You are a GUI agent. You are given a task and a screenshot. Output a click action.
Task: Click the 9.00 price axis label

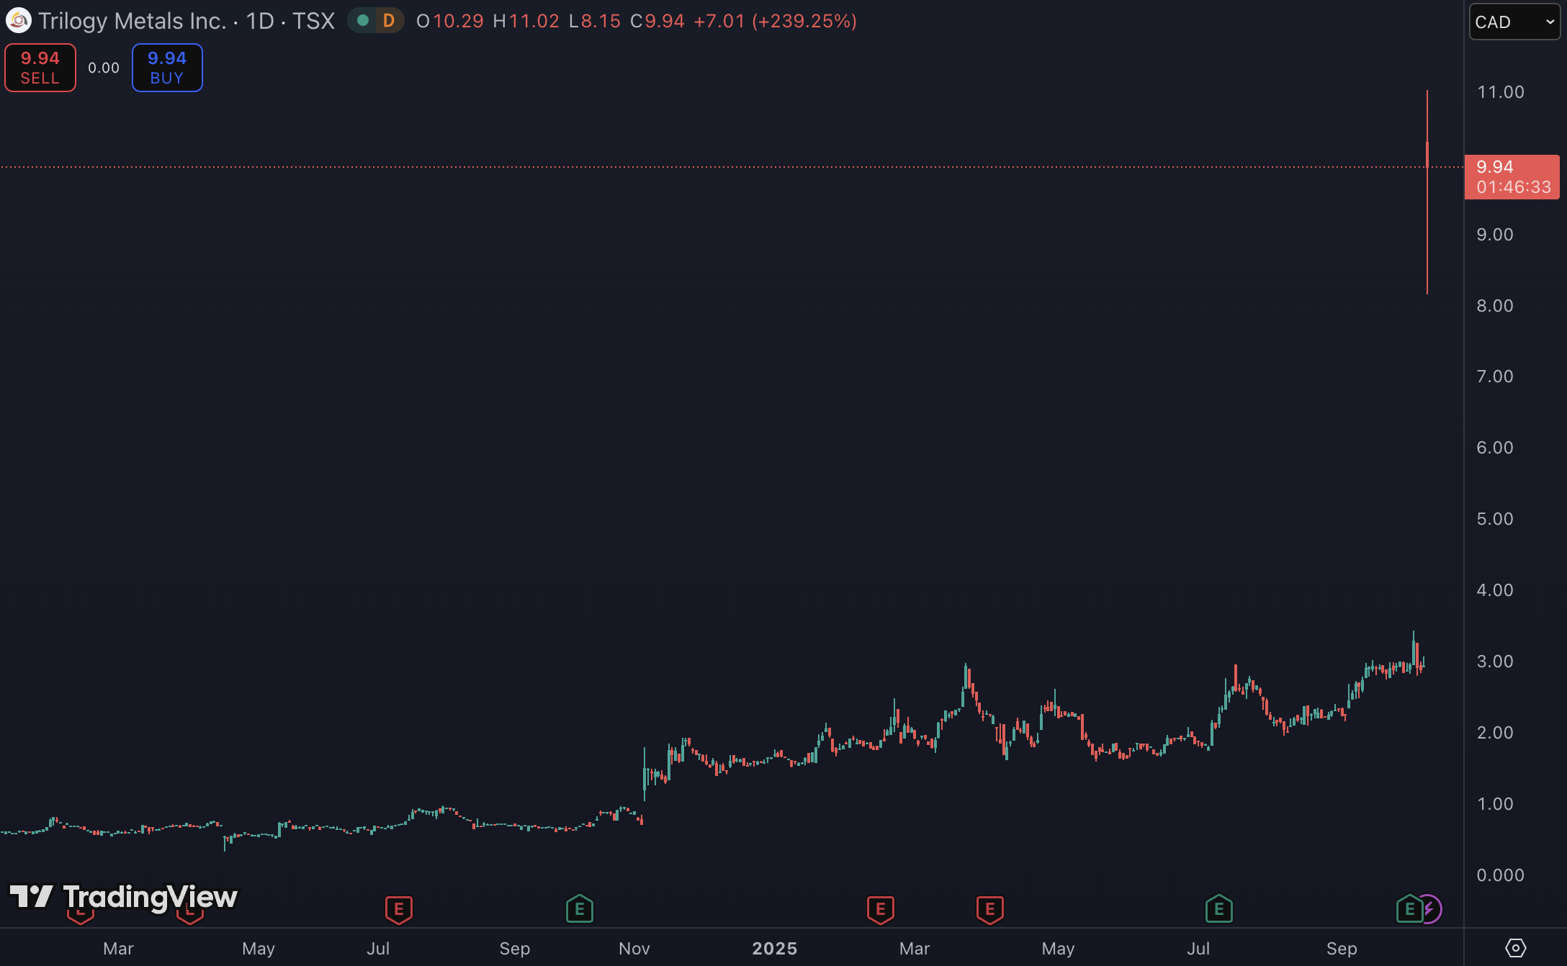click(1495, 235)
